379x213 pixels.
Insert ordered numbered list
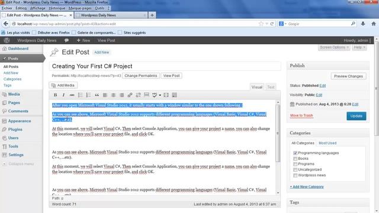pos(88,95)
